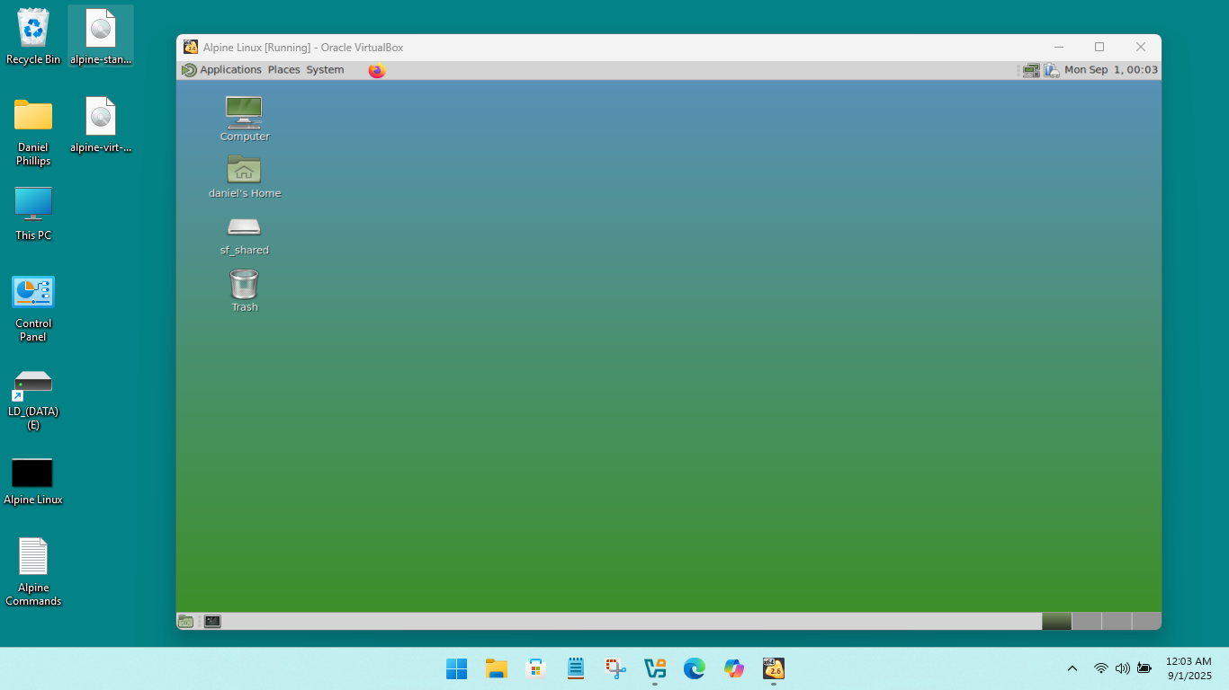
Task: Open the Wi-Fi network settings icon
Action: (1101, 668)
